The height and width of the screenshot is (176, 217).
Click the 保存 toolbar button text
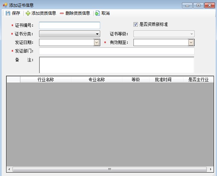click(16, 13)
